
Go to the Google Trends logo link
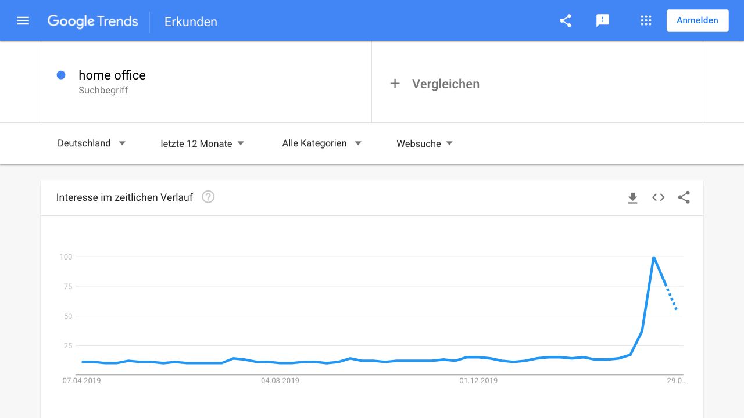[x=93, y=21]
